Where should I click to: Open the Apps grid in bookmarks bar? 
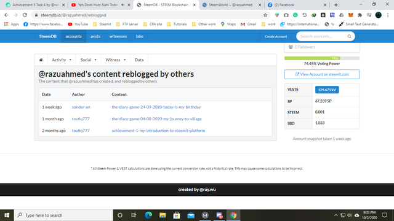pyautogui.click(x=12, y=24)
